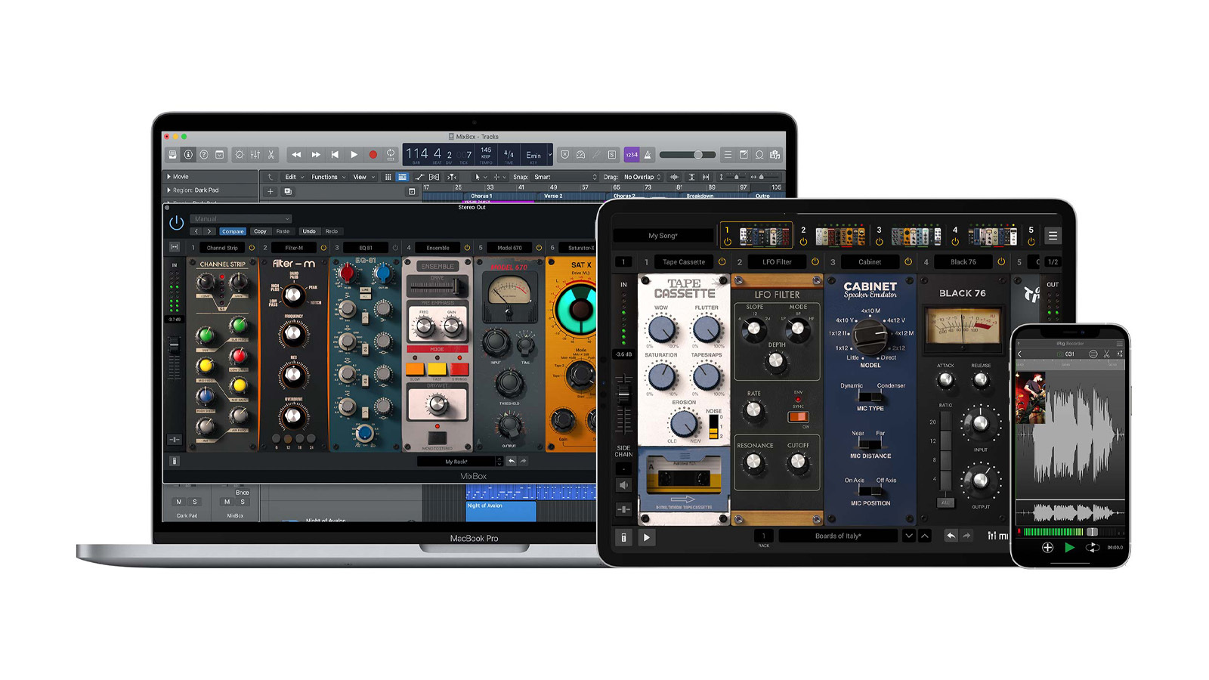Open the Editors scissors icon
1209x680 pixels.
[x=271, y=155]
